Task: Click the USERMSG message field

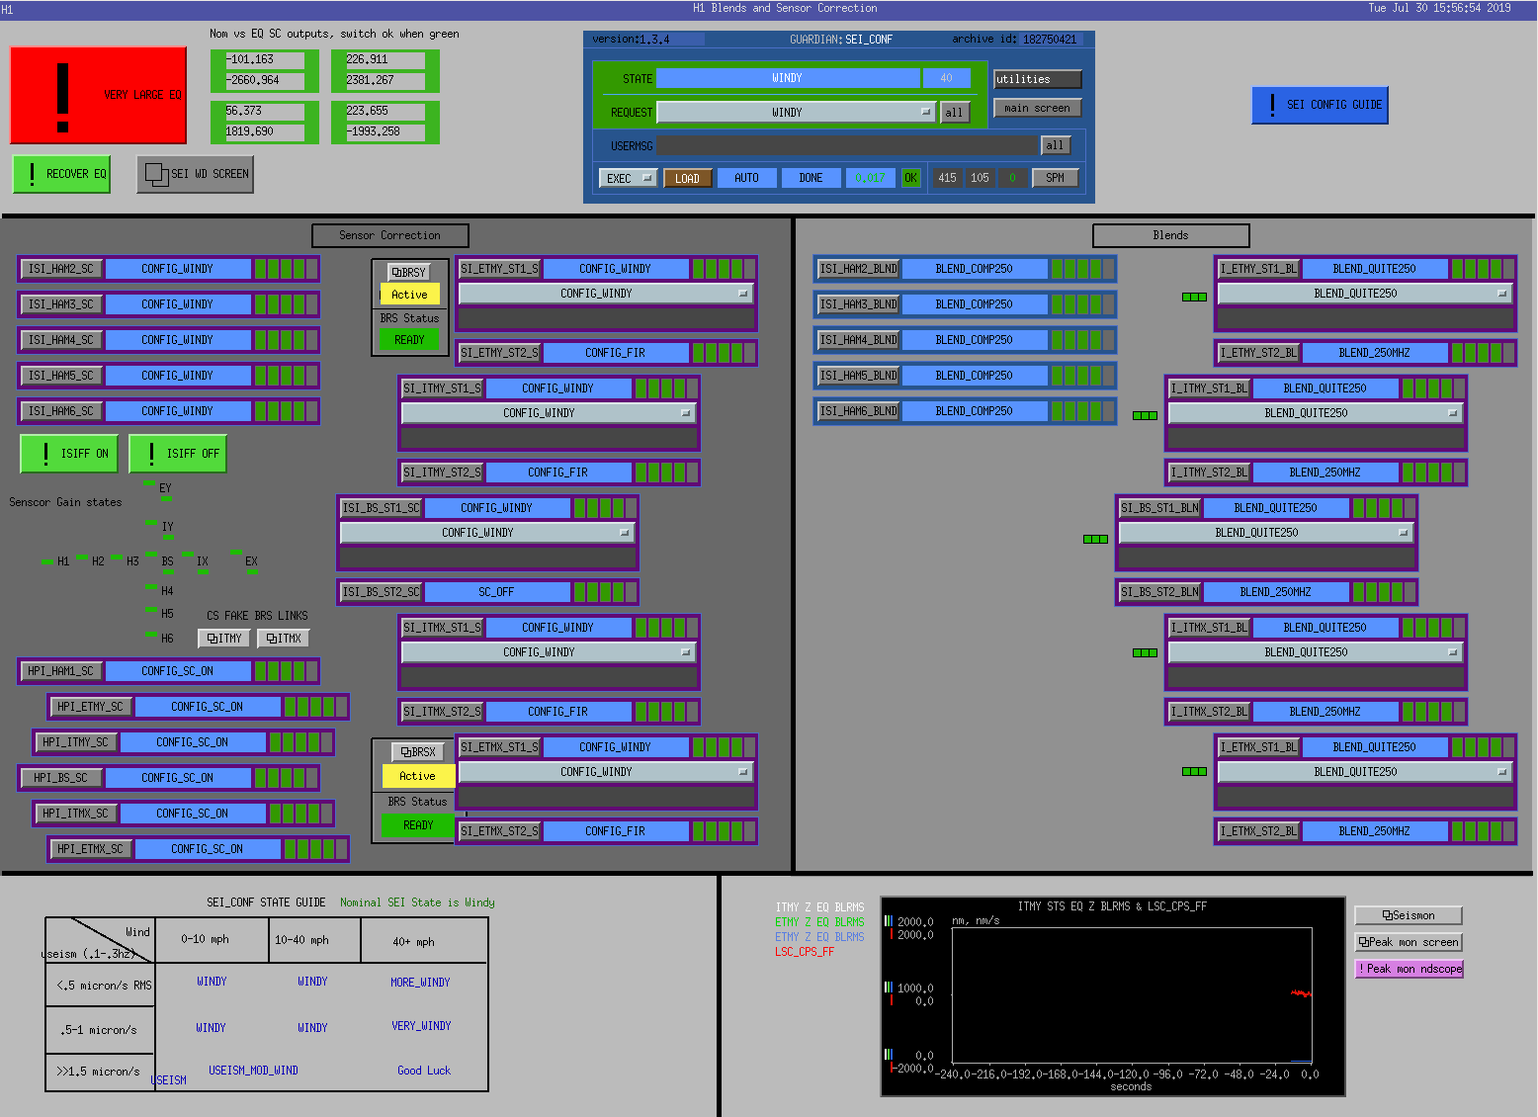Action: click(848, 145)
